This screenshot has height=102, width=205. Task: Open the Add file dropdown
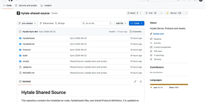pyautogui.click(x=121, y=23)
